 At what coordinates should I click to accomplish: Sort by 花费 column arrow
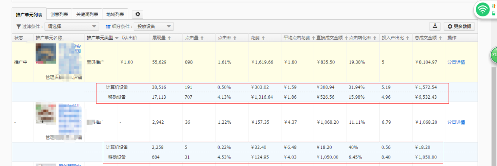(263, 38)
